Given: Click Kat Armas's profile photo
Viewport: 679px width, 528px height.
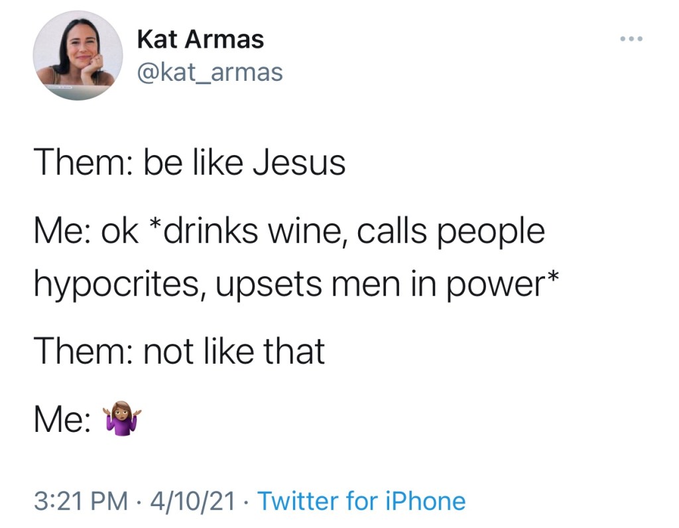Looking at the screenshot, I should pyautogui.click(x=78, y=56).
